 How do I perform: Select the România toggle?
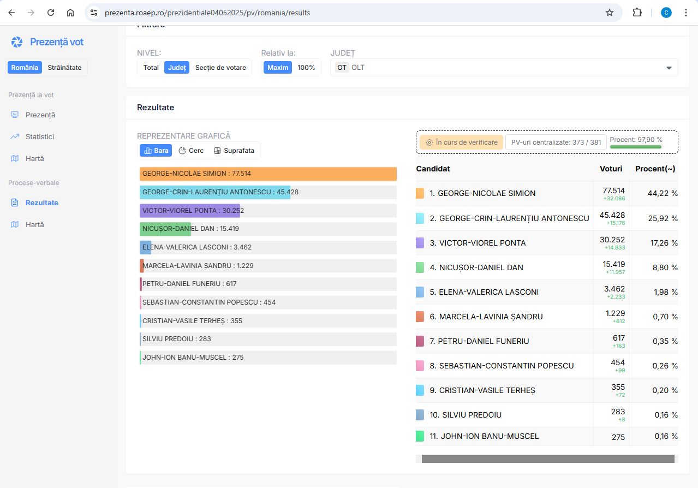coord(25,68)
